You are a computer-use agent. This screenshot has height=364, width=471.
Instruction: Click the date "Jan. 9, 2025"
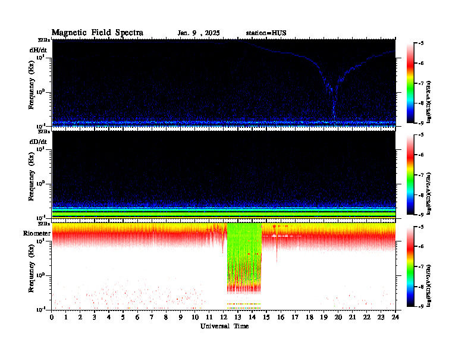pos(199,33)
